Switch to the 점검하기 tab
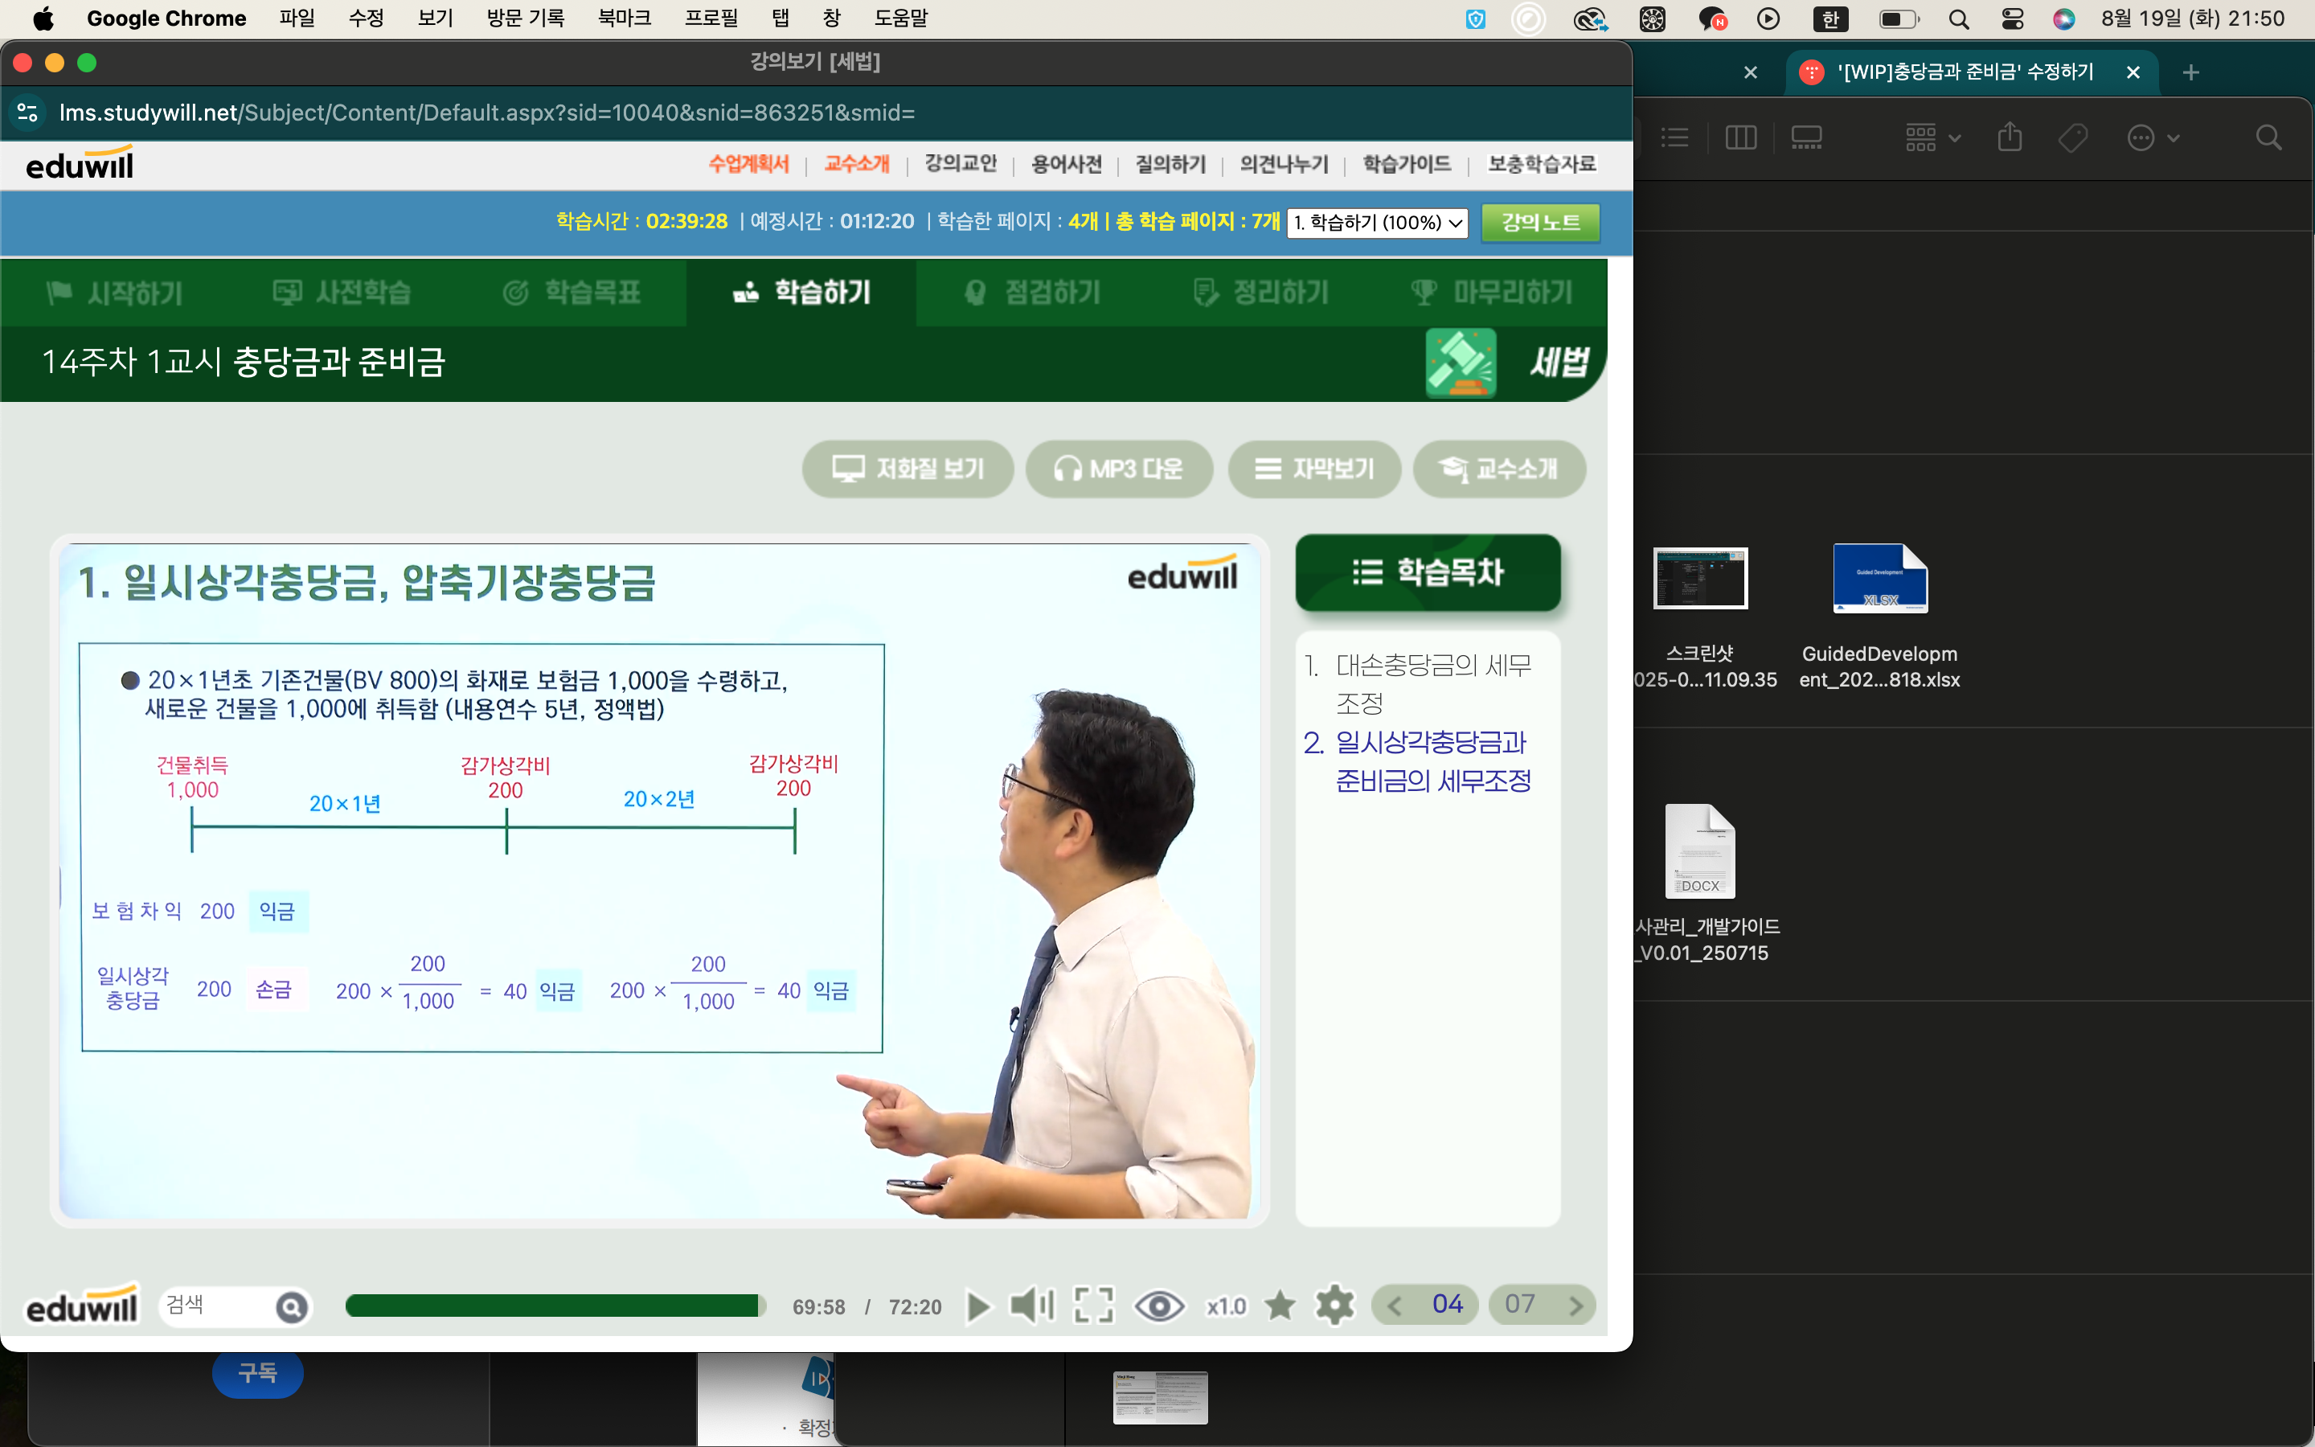2315x1447 pixels. click(1033, 293)
